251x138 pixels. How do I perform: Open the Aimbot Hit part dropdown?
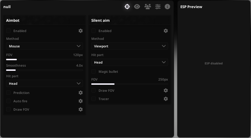pyautogui.click(x=44, y=83)
